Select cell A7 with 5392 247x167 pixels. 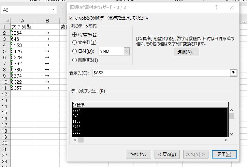[x=23, y=64]
